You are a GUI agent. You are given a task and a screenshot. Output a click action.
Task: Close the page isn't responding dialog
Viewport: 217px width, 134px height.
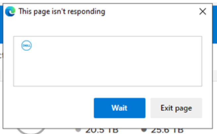click(202, 12)
